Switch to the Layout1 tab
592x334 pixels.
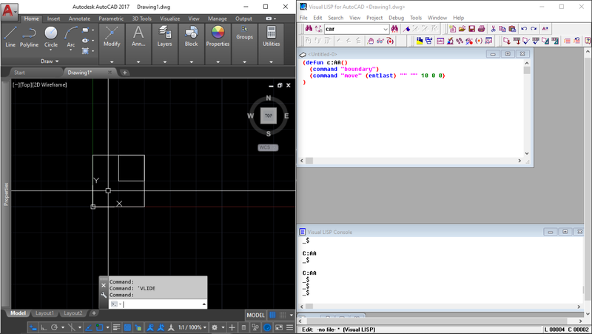coord(46,313)
